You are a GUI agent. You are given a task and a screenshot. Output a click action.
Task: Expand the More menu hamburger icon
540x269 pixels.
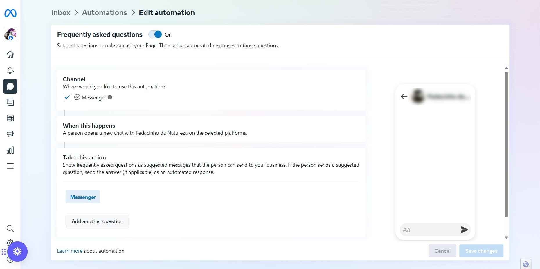[10, 166]
